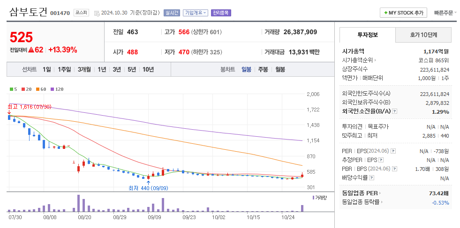Open the help icon next to PBR BPS (2024.06)
The height and width of the screenshot is (228, 460).
click(x=394, y=169)
